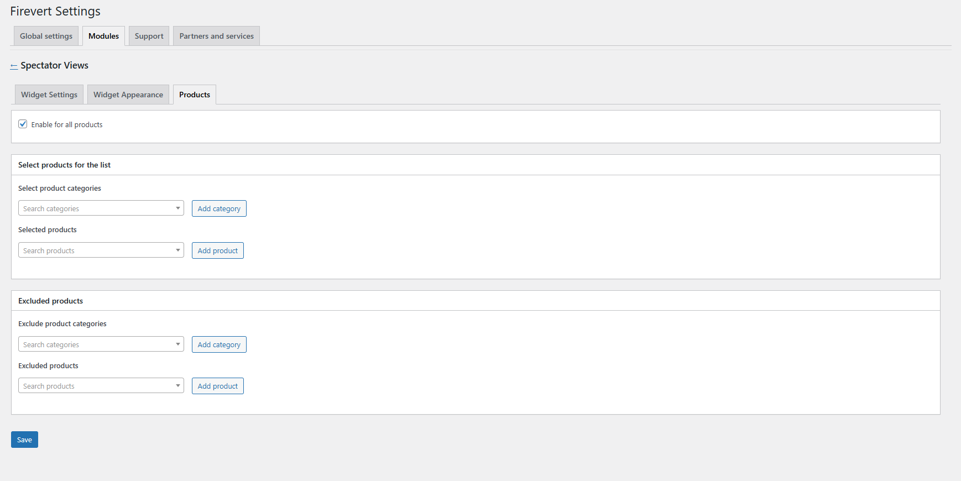961x481 pixels.
Task: Save the Spectator Views settings
Action: (x=24, y=440)
